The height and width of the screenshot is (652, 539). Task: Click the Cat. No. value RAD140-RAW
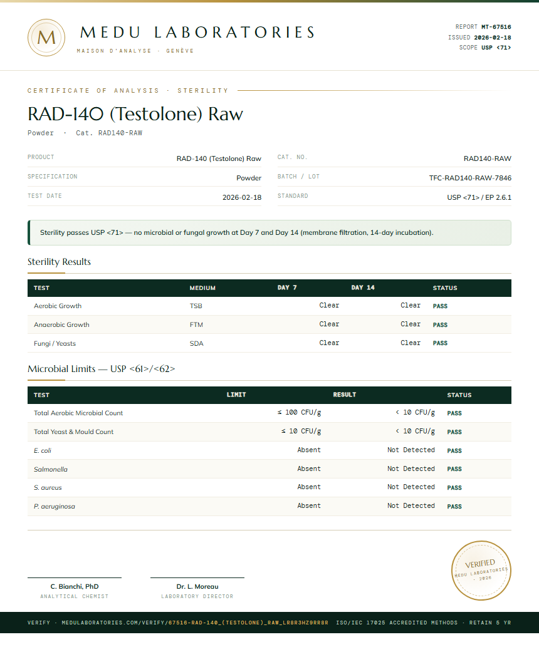tap(488, 158)
